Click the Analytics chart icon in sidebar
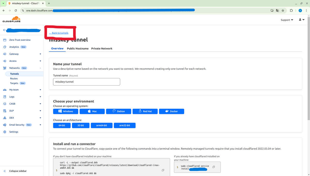 (5, 47)
